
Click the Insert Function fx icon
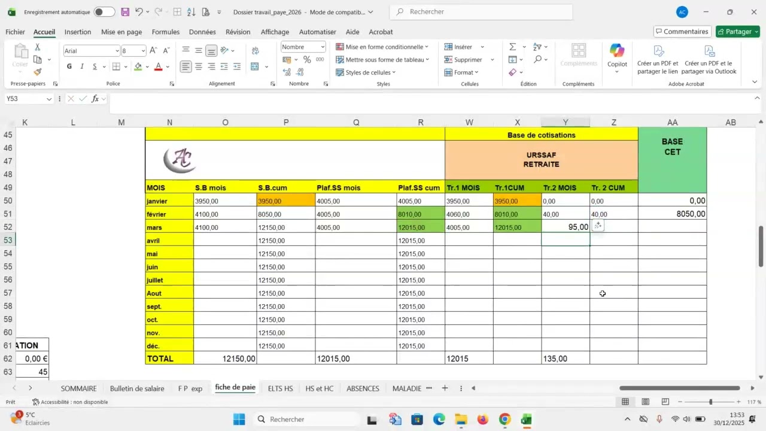tap(95, 99)
